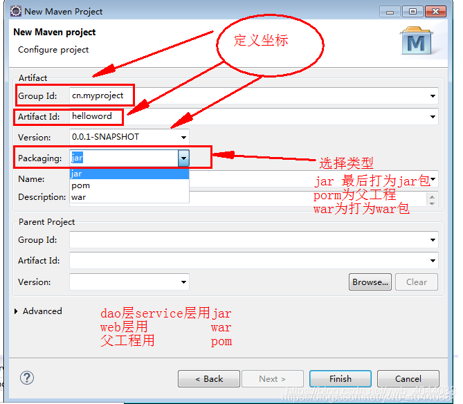Click the disabled Next button
The height and width of the screenshot is (404, 463).
click(272, 378)
